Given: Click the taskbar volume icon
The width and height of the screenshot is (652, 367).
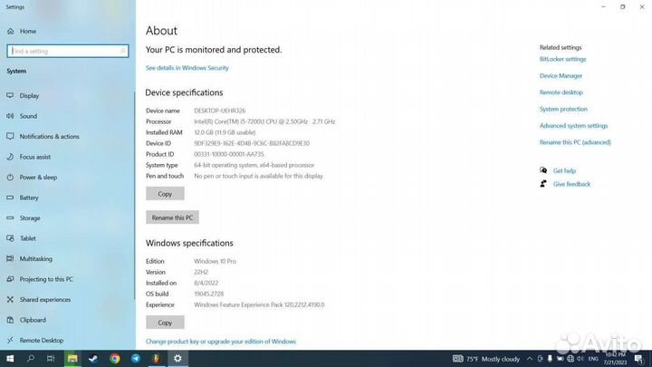Looking at the screenshot, I should point(580,359).
